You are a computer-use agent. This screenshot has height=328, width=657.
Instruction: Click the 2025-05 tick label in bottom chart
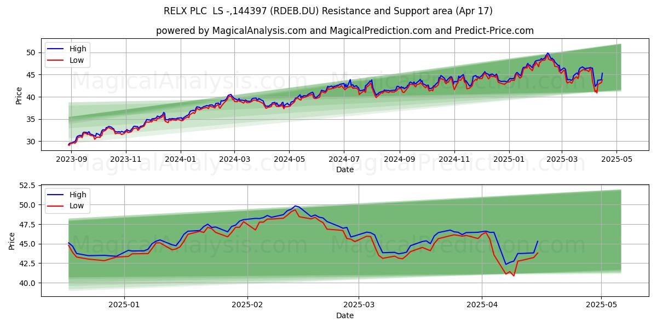[601, 305]
